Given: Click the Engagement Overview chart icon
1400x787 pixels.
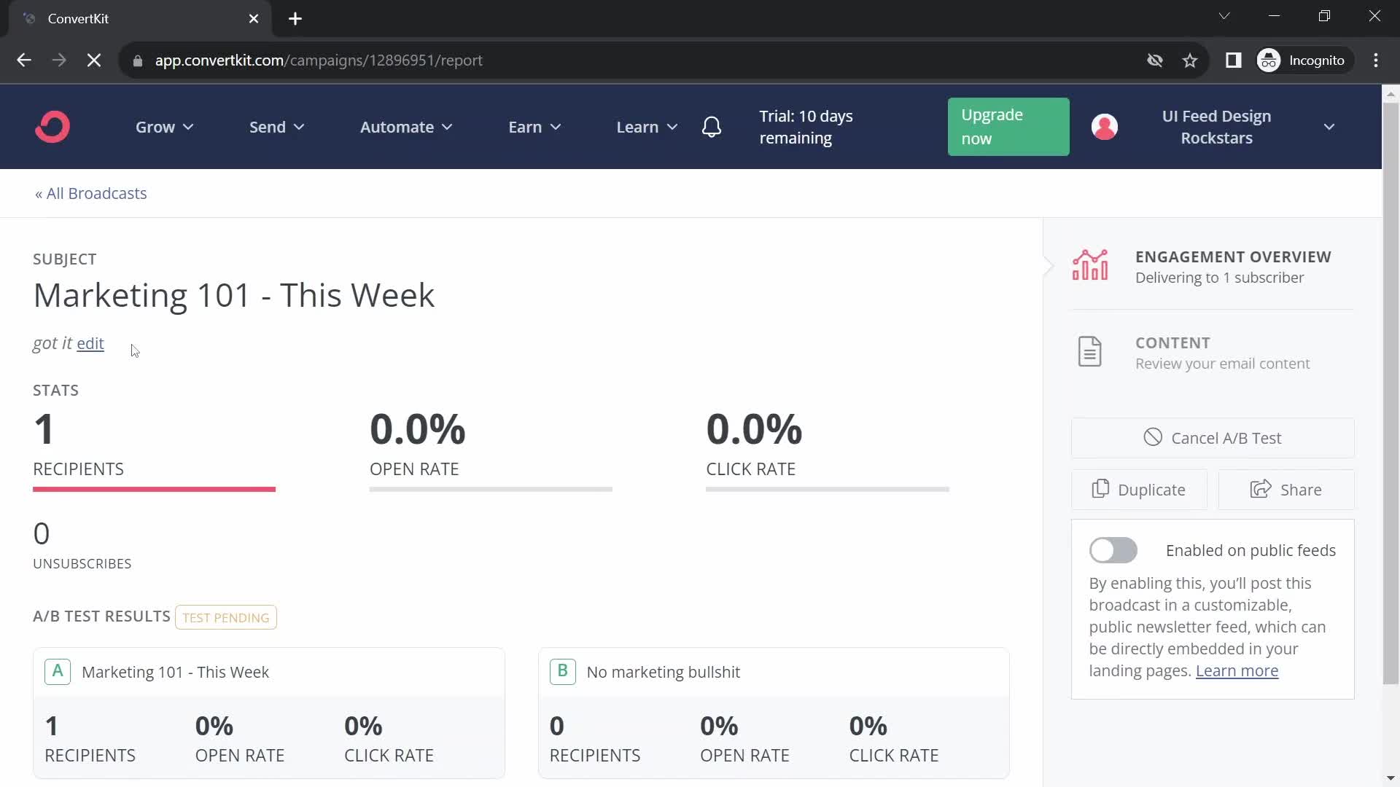Looking at the screenshot, I should click(x=1090, y=265).
